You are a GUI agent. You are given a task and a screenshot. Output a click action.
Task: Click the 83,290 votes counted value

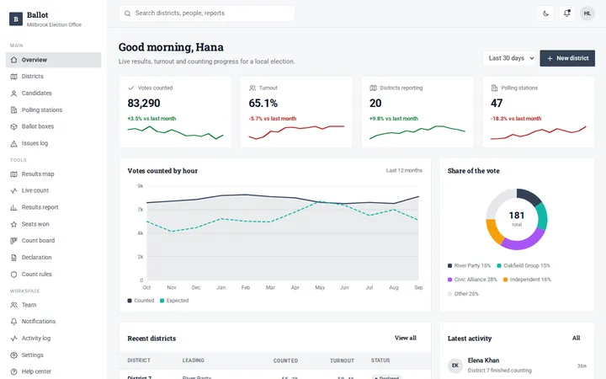point(144,104)
